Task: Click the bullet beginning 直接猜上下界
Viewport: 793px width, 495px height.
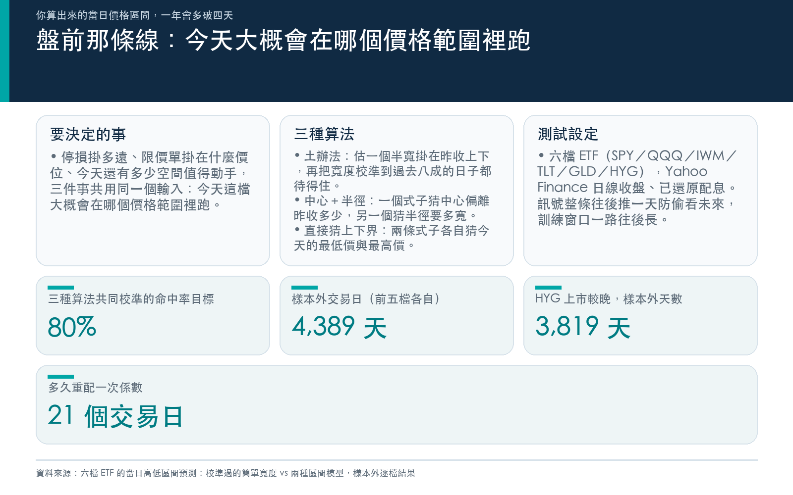Action: coord(392,238)
